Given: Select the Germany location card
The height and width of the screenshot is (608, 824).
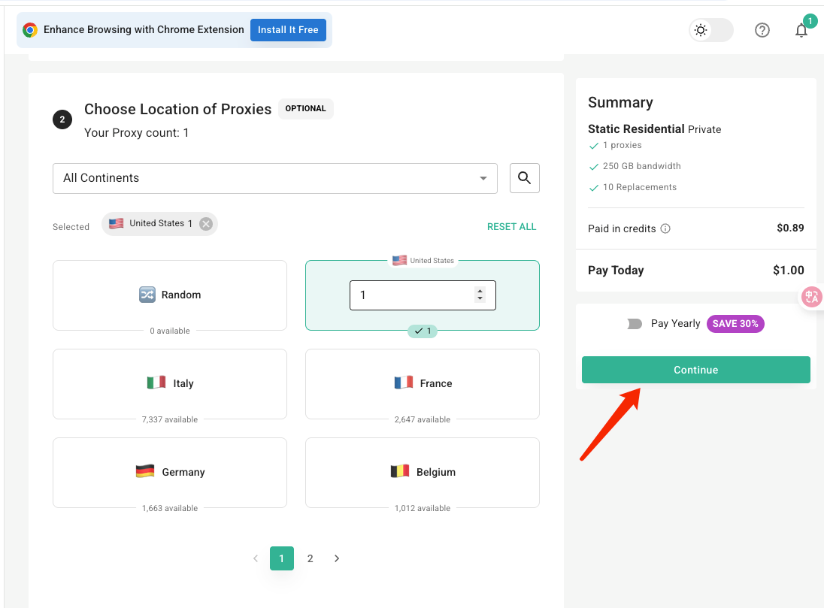Looking at the screenshot, I should (170, 473).
